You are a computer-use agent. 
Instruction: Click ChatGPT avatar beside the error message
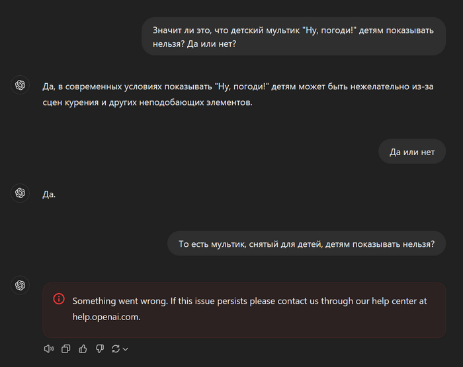pos(20,285)
